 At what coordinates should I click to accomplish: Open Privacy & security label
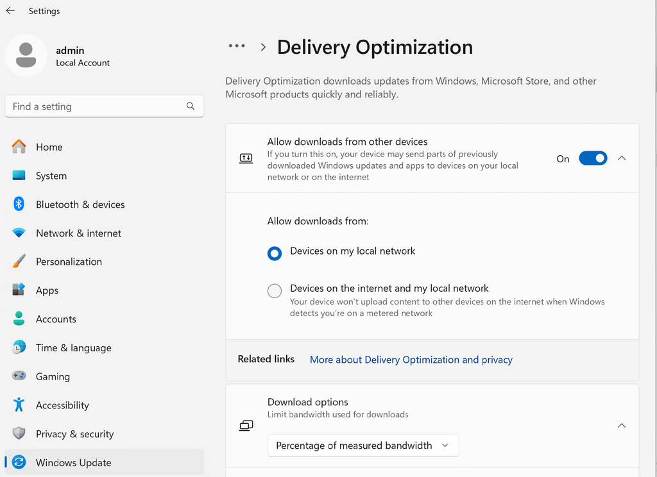(x=74, y=434)
